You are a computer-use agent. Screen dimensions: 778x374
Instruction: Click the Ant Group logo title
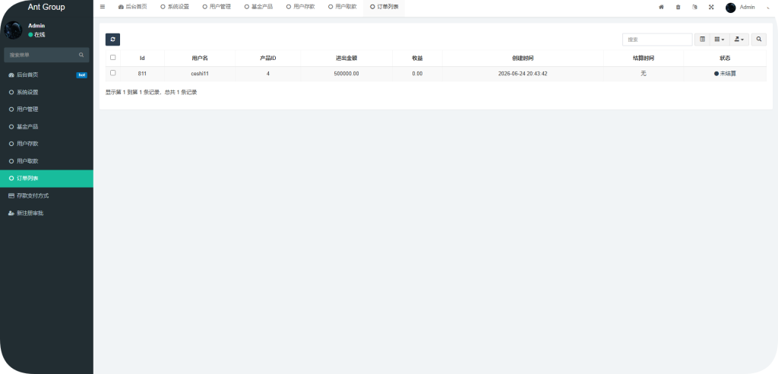pos(46,7)
